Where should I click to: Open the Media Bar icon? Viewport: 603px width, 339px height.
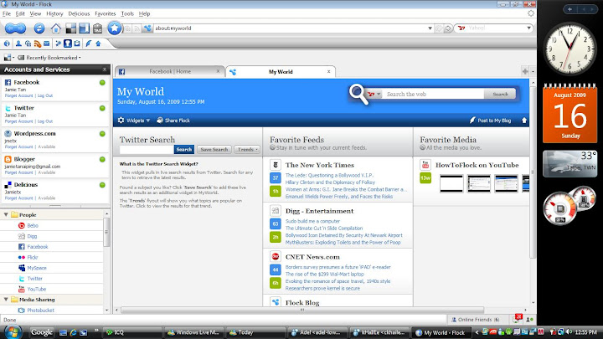point(28,44)
